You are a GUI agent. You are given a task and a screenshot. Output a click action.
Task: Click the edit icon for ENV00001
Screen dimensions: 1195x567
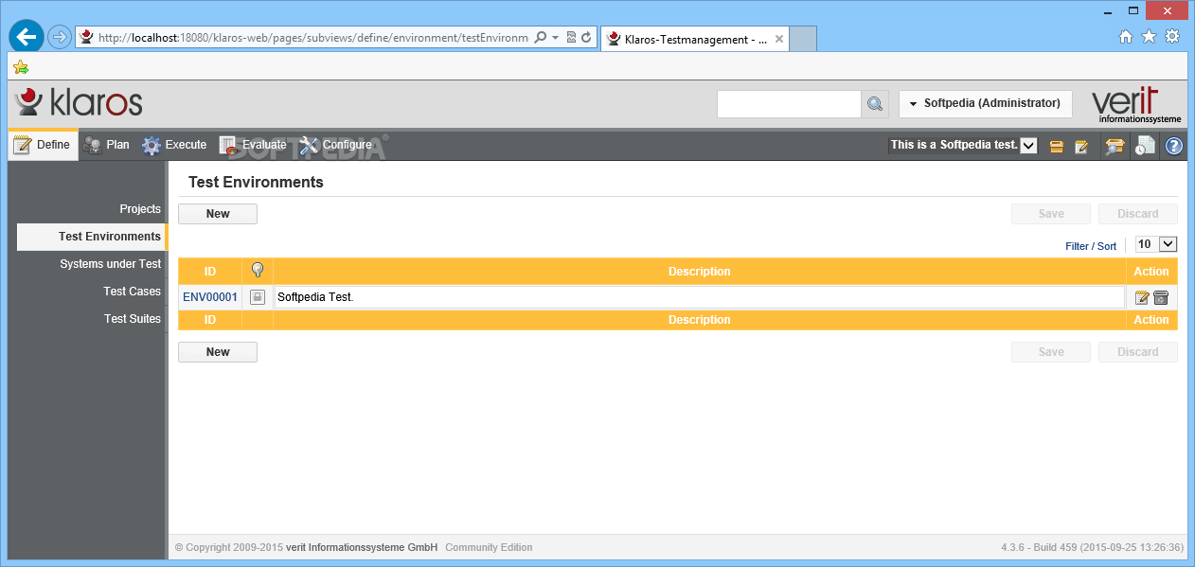coord(1142,297)
